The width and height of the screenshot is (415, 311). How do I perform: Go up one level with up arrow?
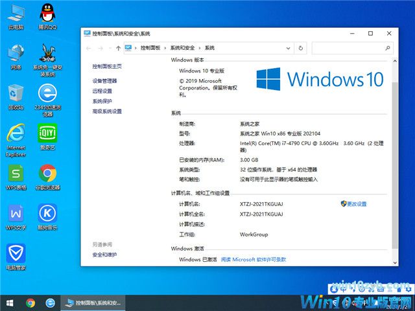(118, 48)
